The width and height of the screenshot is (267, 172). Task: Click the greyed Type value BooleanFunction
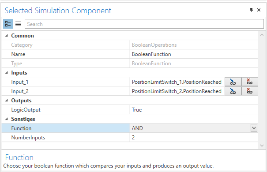point(151,64)
